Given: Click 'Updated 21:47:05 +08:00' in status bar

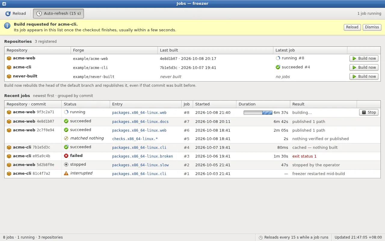Looking at the screenshot, I should 358,237.
